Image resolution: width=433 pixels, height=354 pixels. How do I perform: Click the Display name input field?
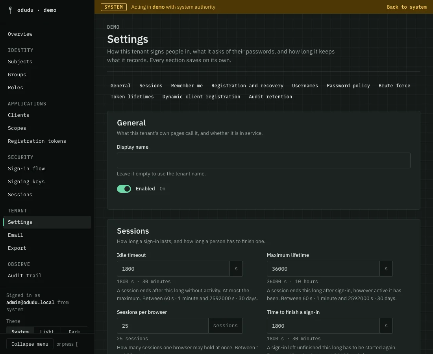click(x=263, y=160)
